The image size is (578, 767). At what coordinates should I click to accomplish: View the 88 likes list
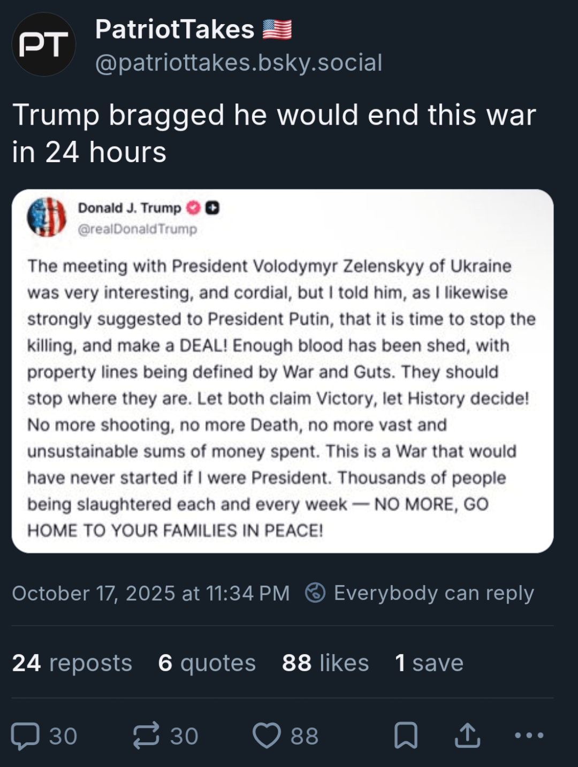click(x=325, y=663)
